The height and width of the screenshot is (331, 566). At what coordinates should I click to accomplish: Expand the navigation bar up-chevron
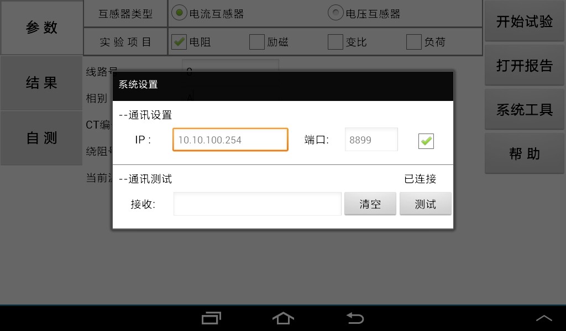[544, 318]
